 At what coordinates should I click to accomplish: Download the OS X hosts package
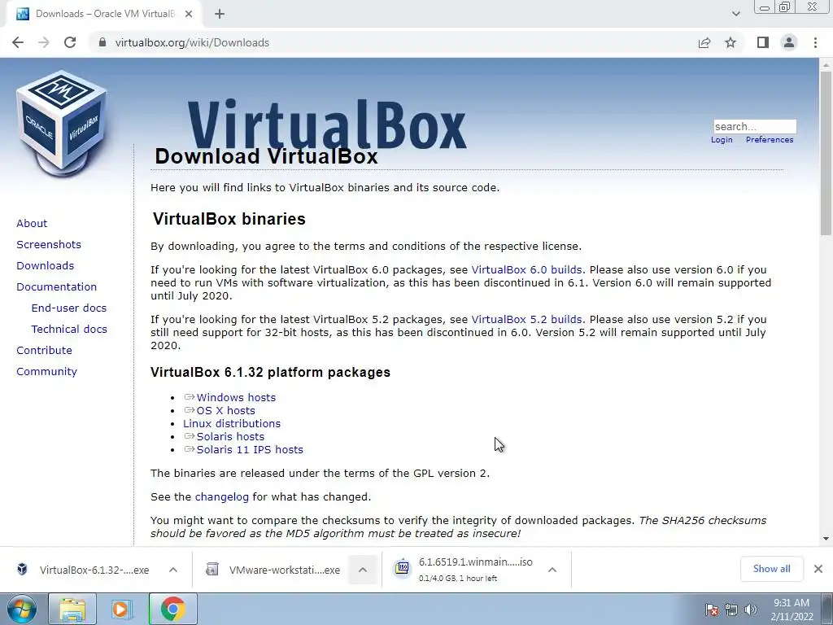[x=226, y=410]
